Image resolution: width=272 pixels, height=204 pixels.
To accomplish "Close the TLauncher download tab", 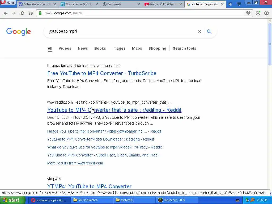I will tap(97, 4).
